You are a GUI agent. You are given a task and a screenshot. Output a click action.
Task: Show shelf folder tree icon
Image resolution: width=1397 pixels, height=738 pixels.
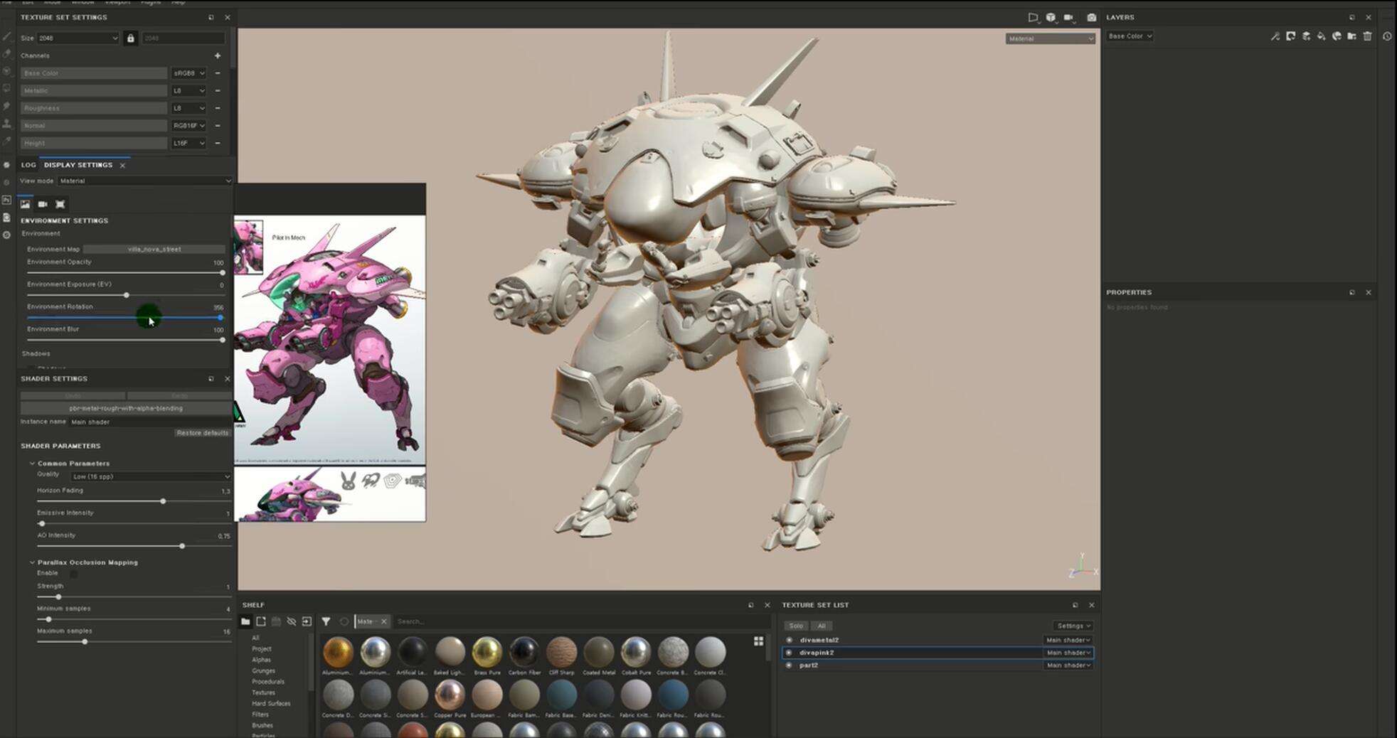(x=245, y=621)
